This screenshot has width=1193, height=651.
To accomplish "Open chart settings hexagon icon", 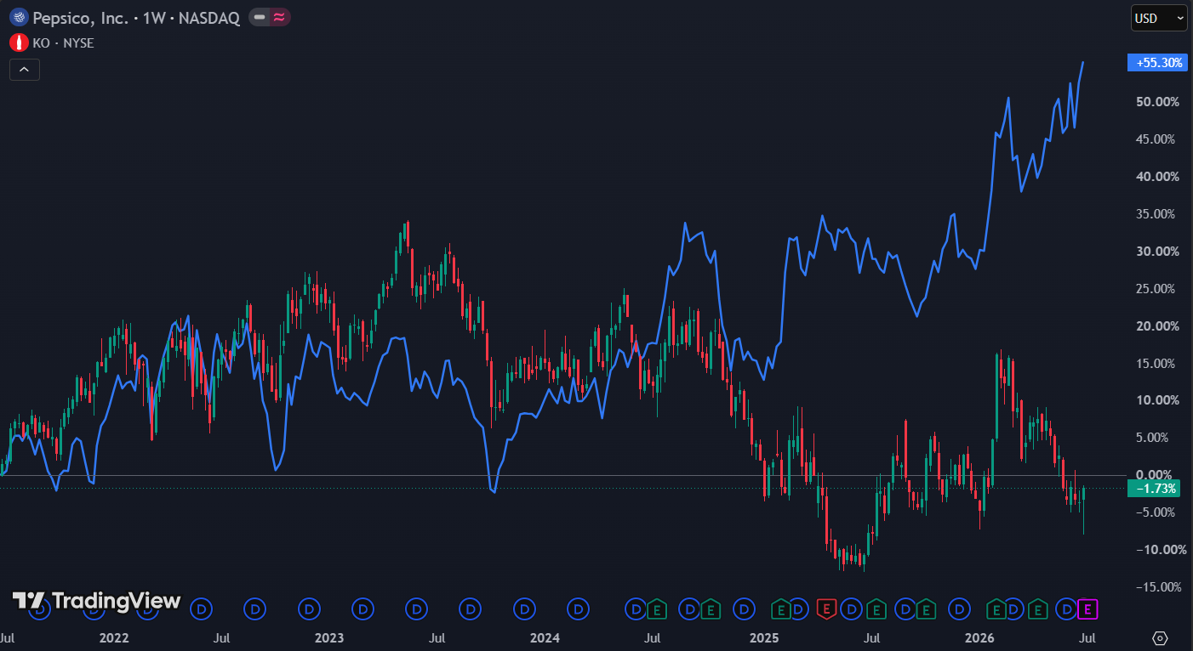I will tap(1160, 637).
